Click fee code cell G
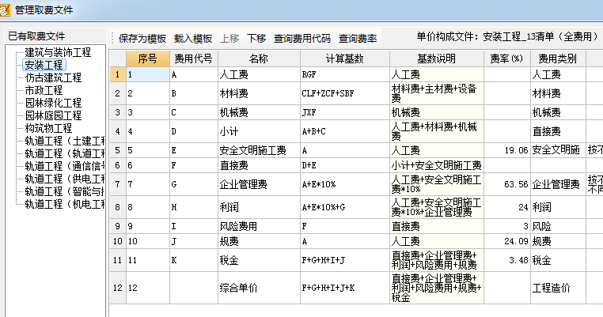Image resolution: width=603 pixels, height=317 pixels. 193,184
